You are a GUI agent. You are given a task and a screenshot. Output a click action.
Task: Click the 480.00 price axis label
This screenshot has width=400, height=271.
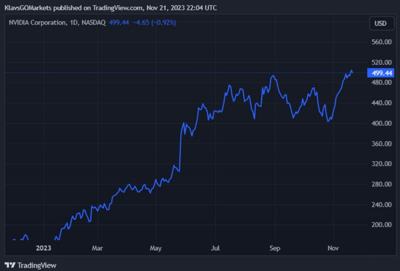tap(382, 82)
